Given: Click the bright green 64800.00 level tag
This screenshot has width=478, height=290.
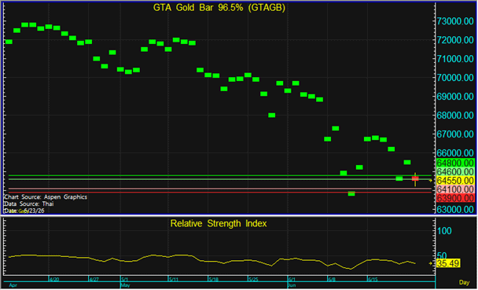Looking at the screenshot, I should pos(455,163).
